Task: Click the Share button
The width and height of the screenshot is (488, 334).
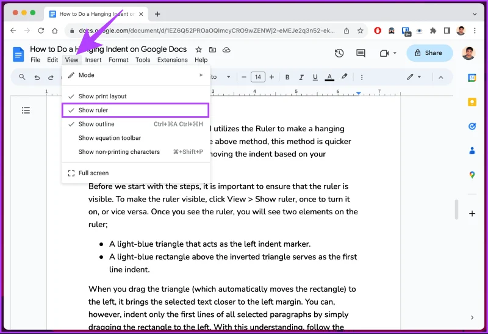Action: [429, 53]
